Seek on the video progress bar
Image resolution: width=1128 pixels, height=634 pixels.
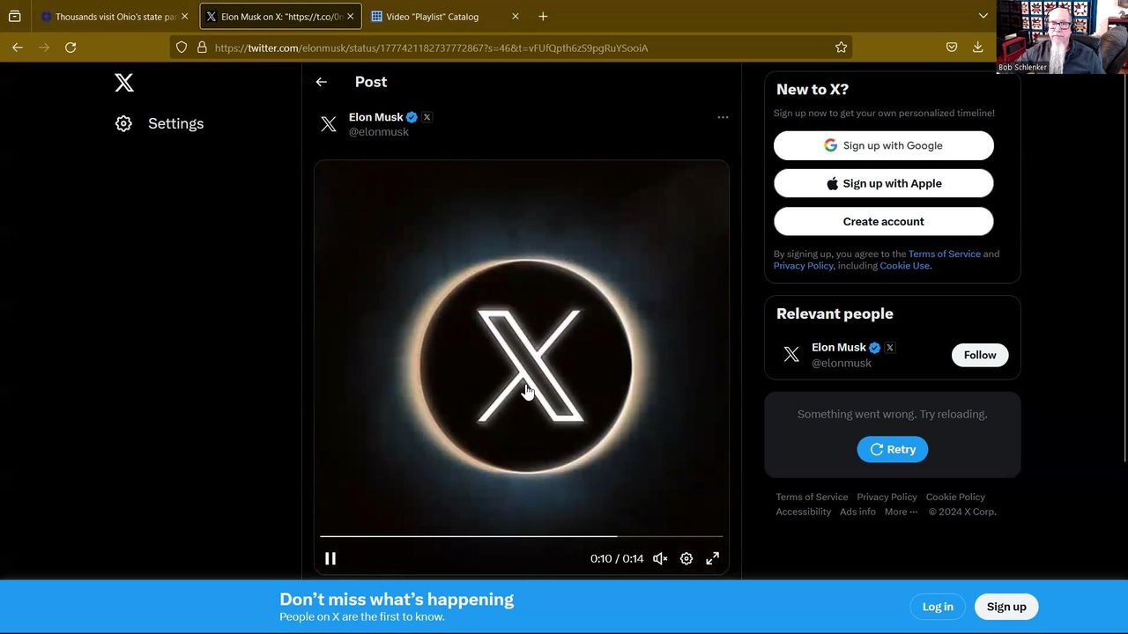520,535
